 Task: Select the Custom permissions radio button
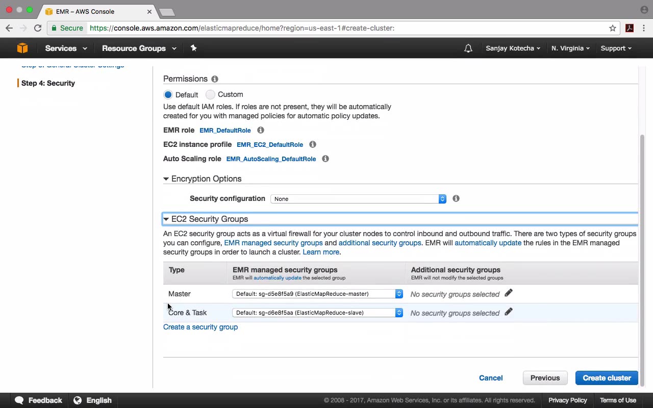coord(211,94)
